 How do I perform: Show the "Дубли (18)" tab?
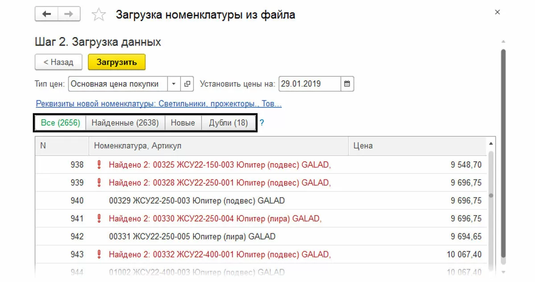point(228,123)
